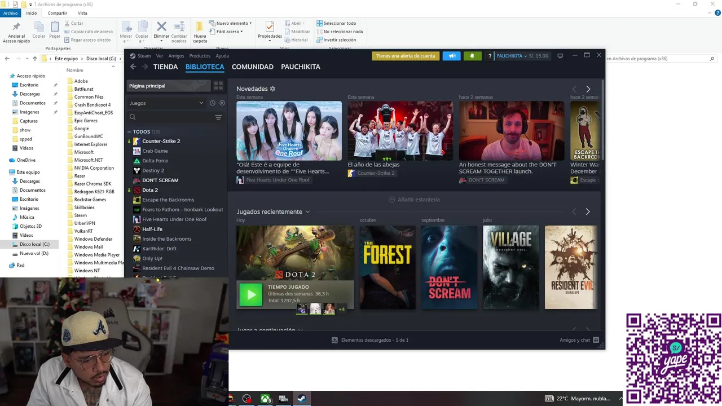Click Xbox icon in Windows taskbar
The height and width of the screenshot is (406, 722).
point(265,399)
